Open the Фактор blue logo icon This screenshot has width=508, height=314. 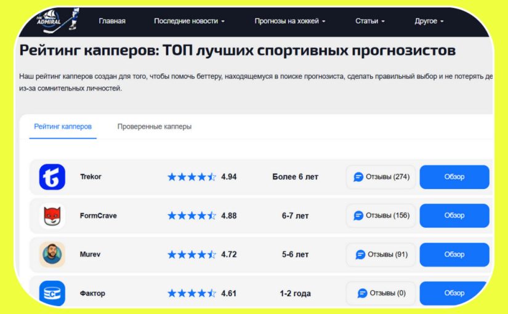pos(52,293)
